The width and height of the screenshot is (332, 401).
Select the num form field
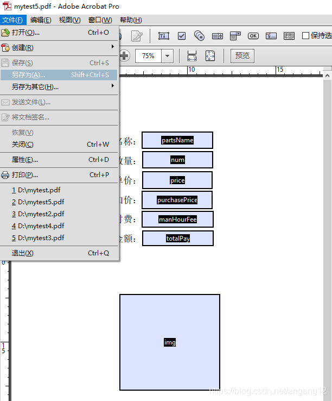tap(177, 160)
